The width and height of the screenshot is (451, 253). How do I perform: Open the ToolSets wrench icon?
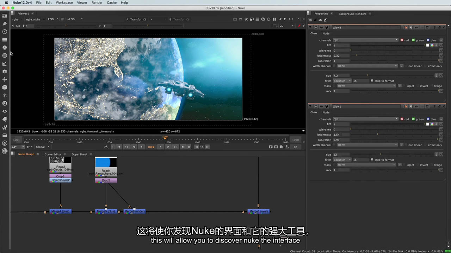[5, 127]
